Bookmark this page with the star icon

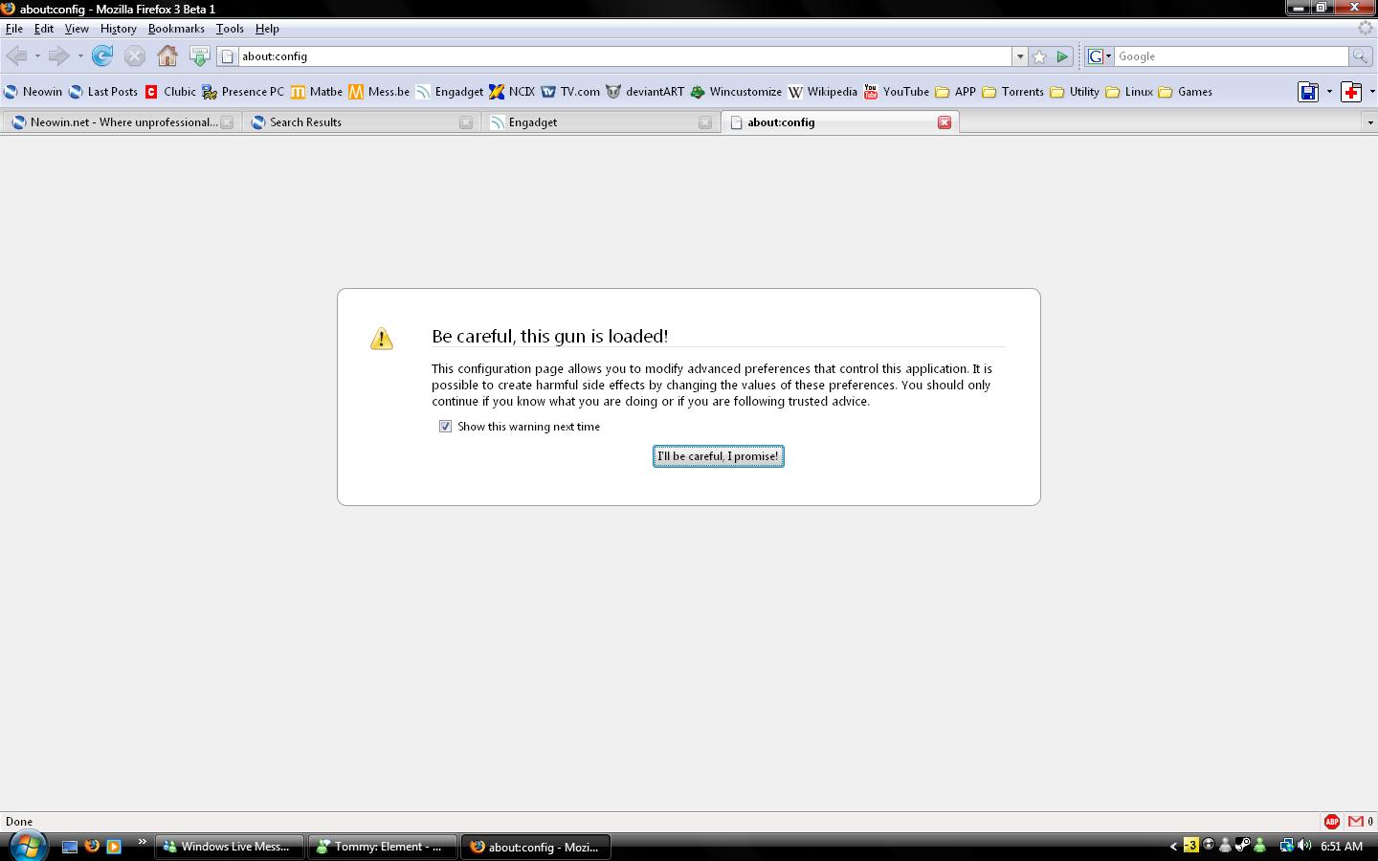tap(1040, 56)
